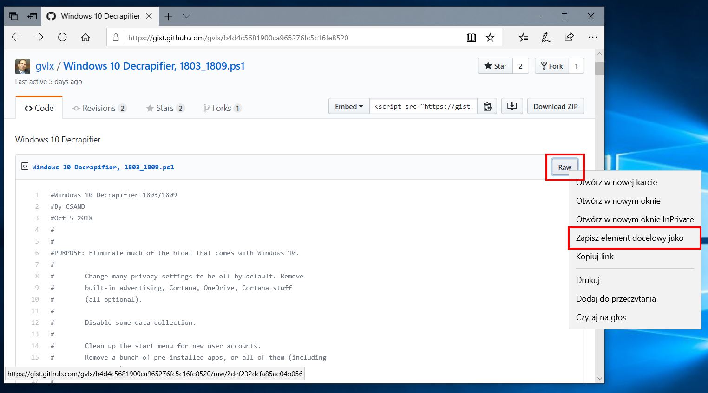
Task: Open the favorites hub icon
Action: (524, 38)
